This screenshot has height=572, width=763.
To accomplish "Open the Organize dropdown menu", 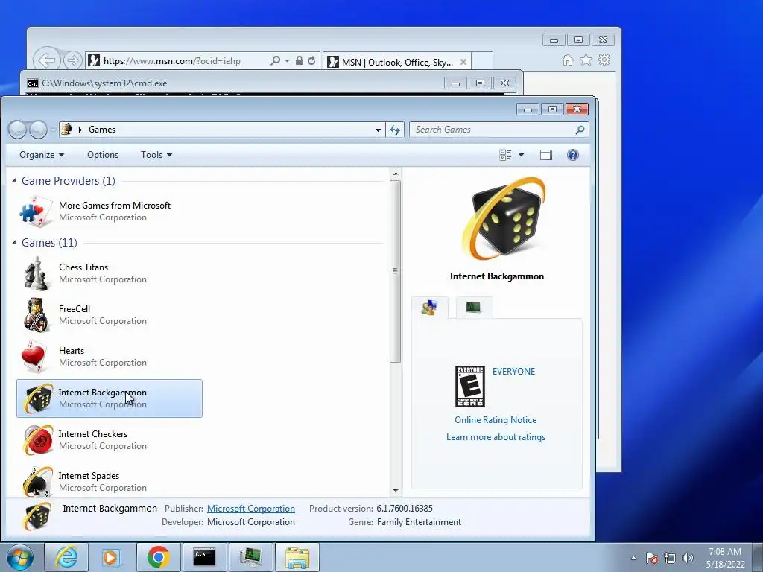I will (x=42, y=155).
